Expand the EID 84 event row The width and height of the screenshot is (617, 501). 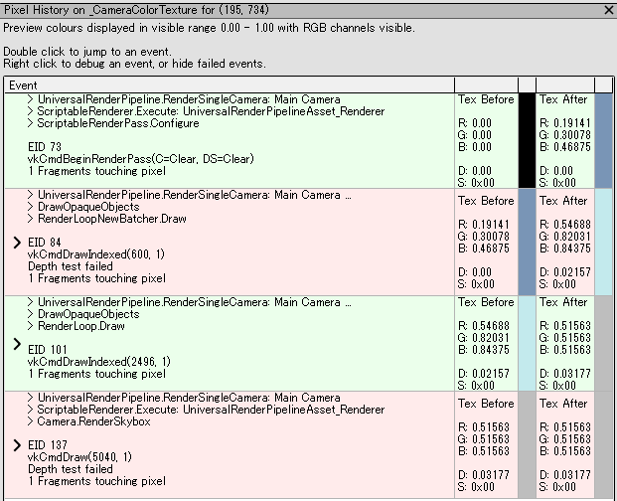click(x=16, y=242)
